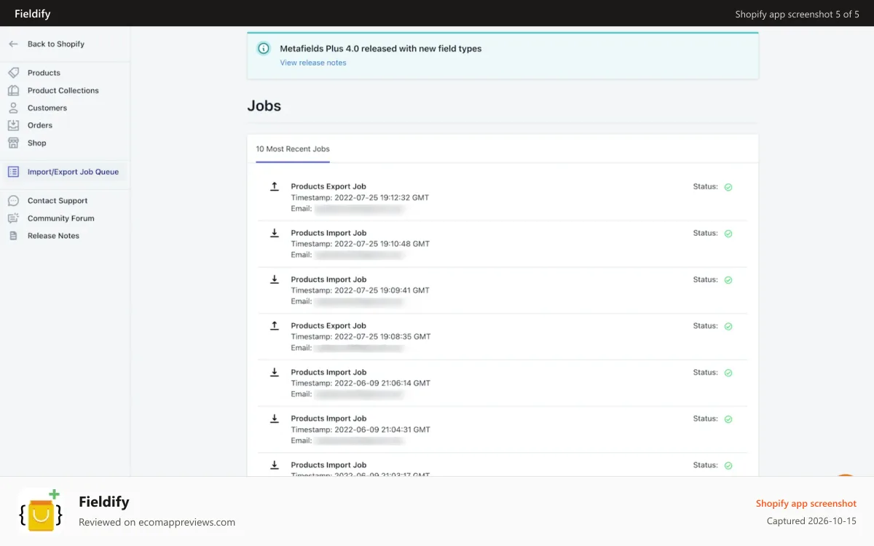The height and width of the screenshot is (546, 874).
Task: Click download icon of 19:10:48 Import Job
Action: click(x=275, y=233)
